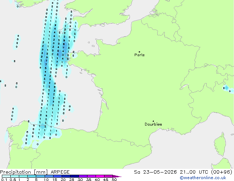
Task: Click the legend value '0.1'
Action: 4,180
